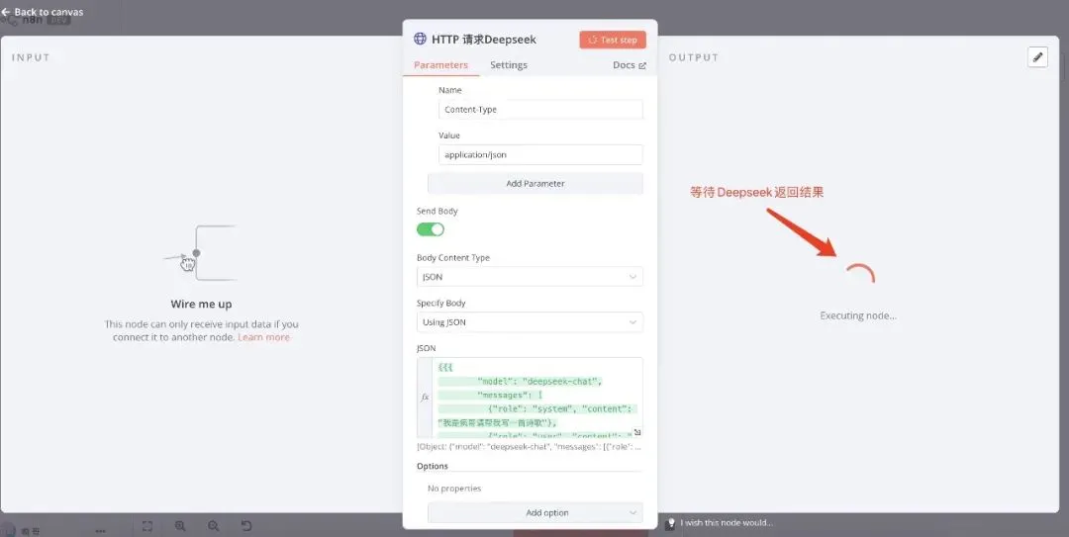Open the Specify Body dropdown
1069x537 pixels.
tap(530, 322)
